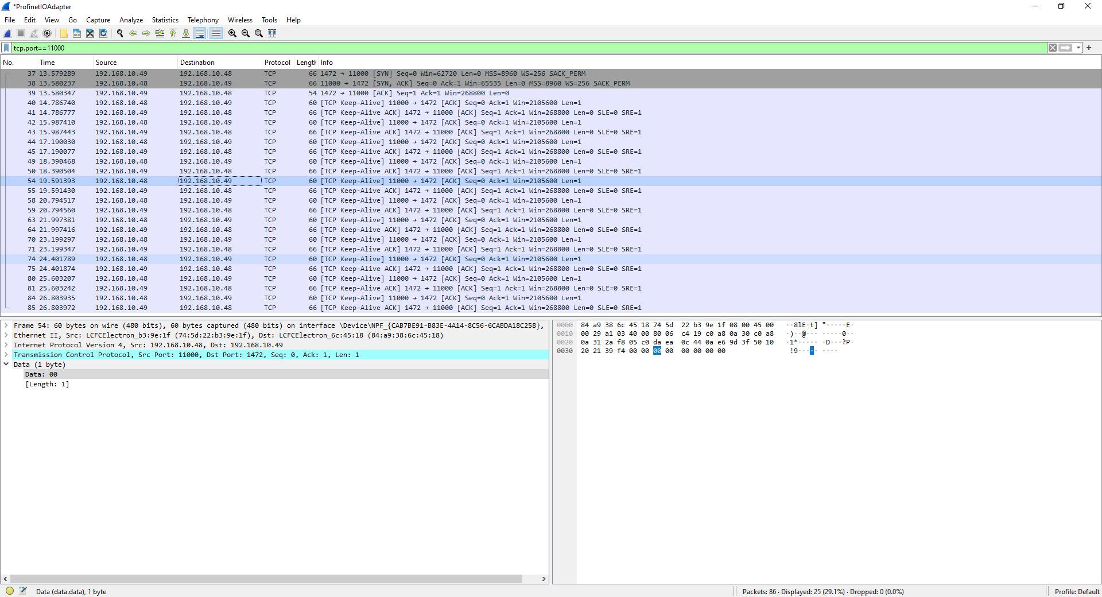Select the '[Length: 1]' detail line
This screenshot has height=597, width=1102.
(47, 384)
